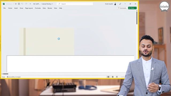This screenshot has width=171, height=96.
Task: Open the Review ribbon tab
Action: coord(50,8)
